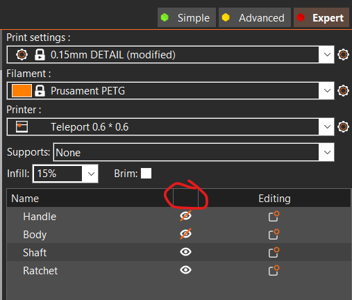This screenshot has height=300, width=352.
Task: Open editing options for Handle
Action: 274,216
